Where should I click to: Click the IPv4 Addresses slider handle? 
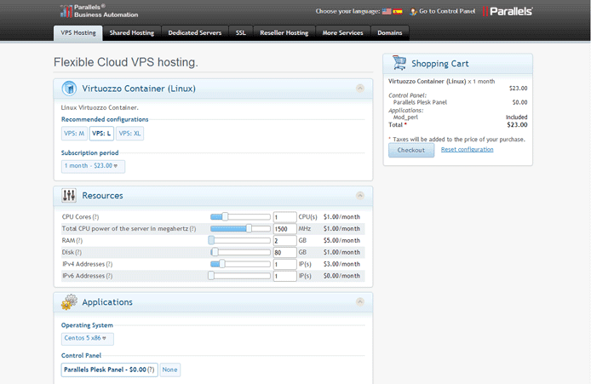point(222,264)
